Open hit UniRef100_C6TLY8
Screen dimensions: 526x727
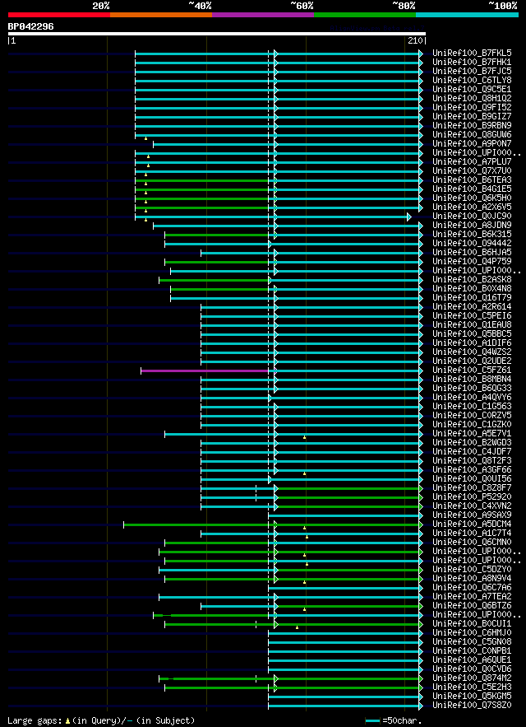(x=472, y=80)
